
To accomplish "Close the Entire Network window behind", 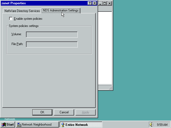I will coord(110,3).
